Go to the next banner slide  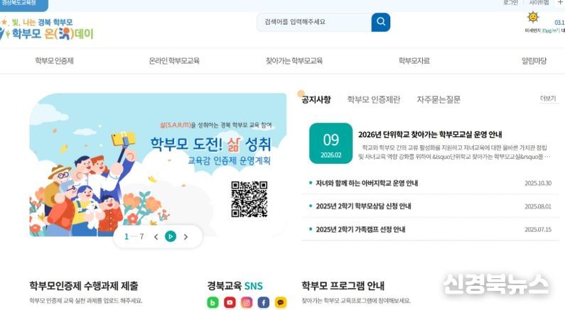[185, 237]
